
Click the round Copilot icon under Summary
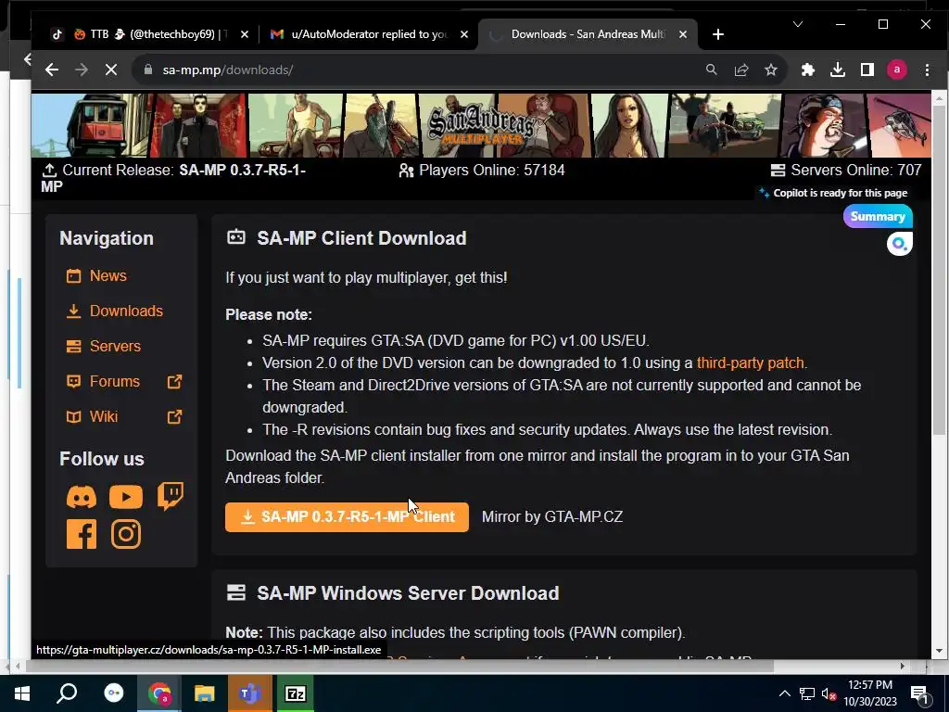click(899, 244)
